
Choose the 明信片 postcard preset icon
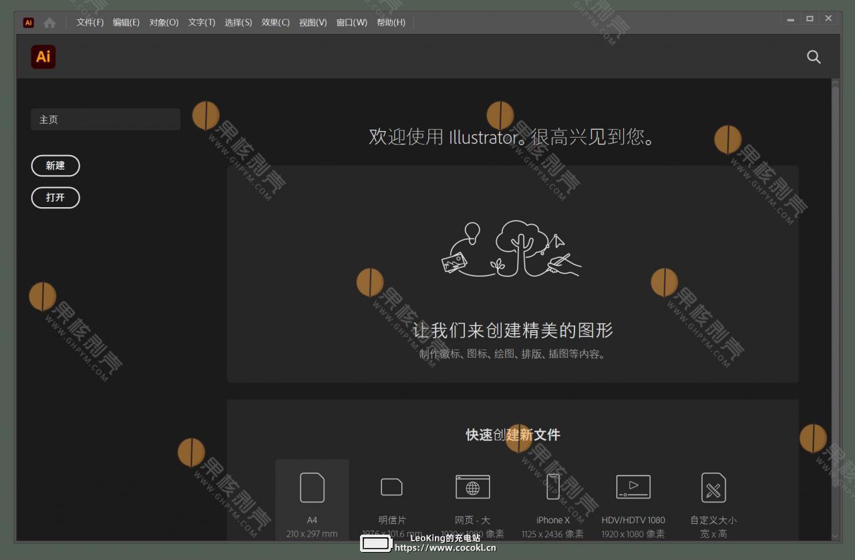point(391,487)
